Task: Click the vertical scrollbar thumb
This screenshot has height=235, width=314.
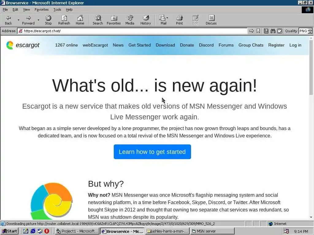Action: pyautogui.click(x=311, y=68)
